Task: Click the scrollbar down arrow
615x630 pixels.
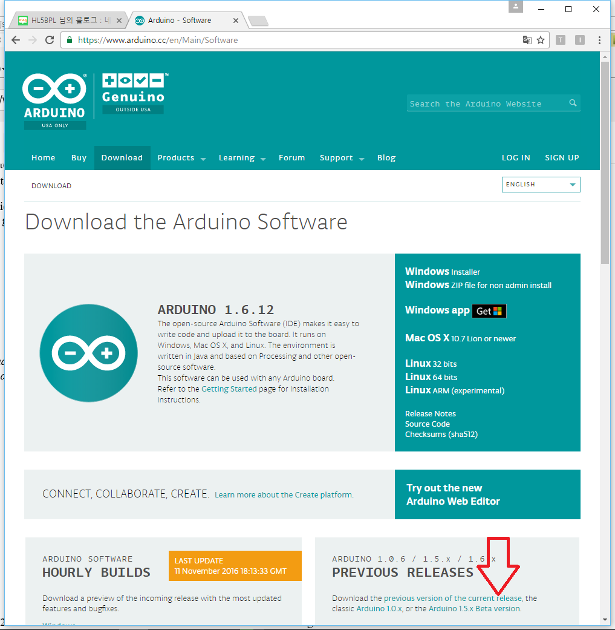Action: 605,620
